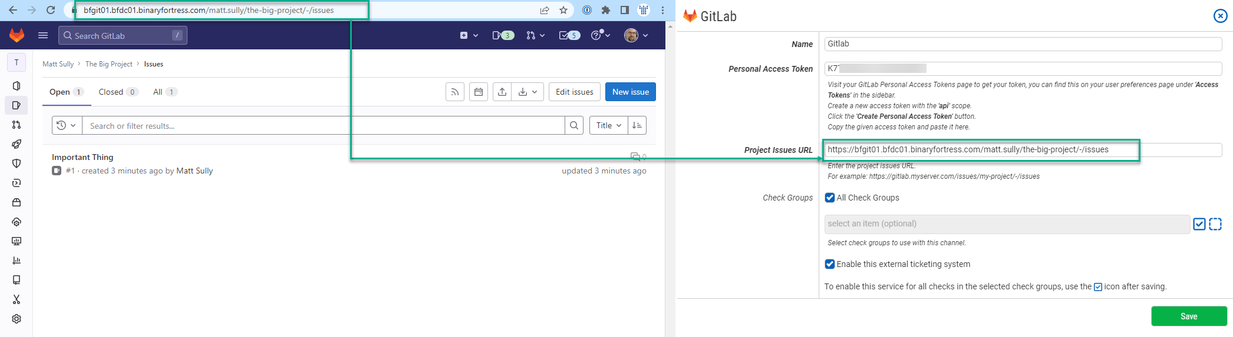
Task: Open Infrastructure cloud-gear sidebar icon
Action: pos(17,222)
